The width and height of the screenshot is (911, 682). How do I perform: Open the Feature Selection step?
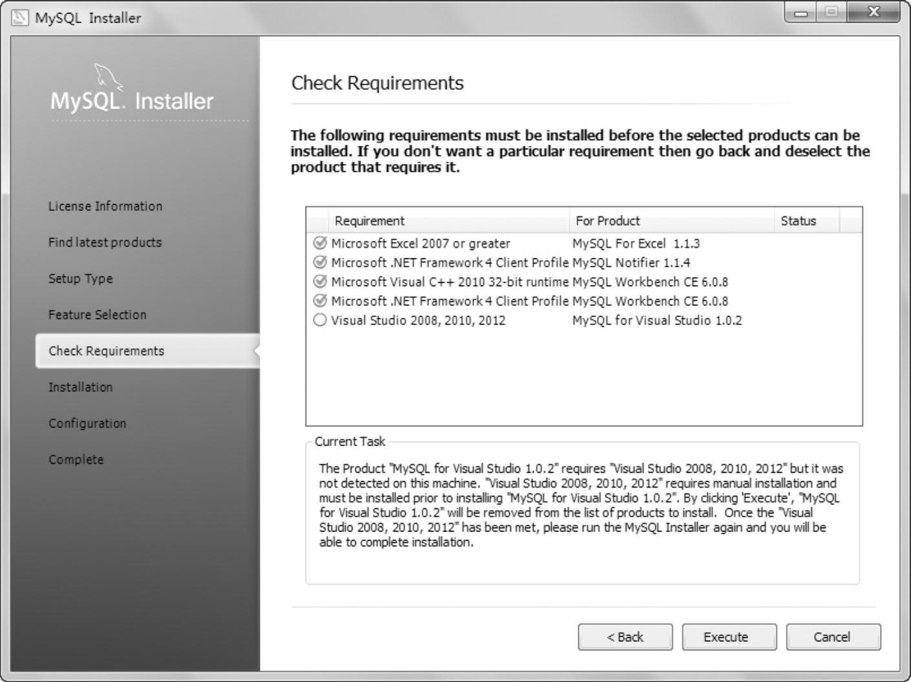click(x=97, y=315)
